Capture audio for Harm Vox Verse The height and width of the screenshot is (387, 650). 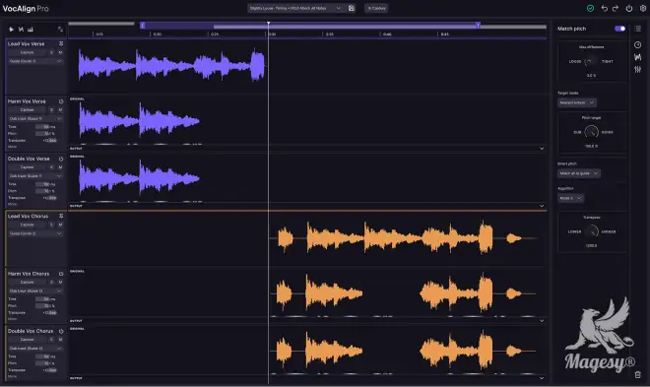[x=27, y=110]
